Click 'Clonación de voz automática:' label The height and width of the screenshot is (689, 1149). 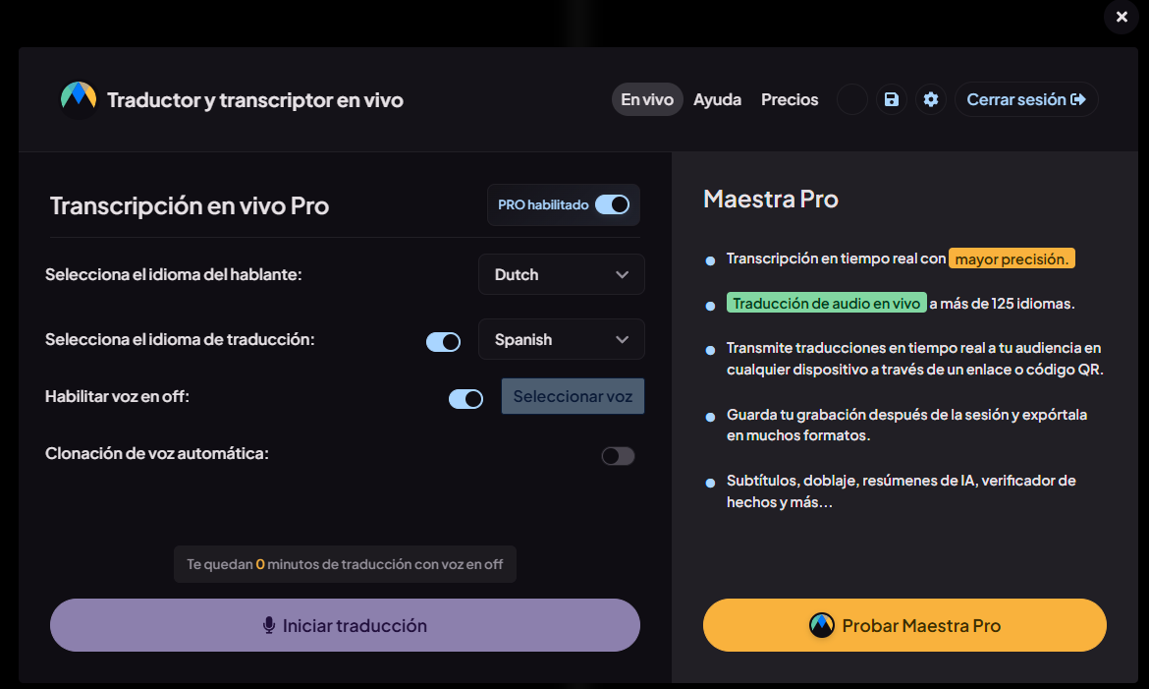(x=157, y=453)
